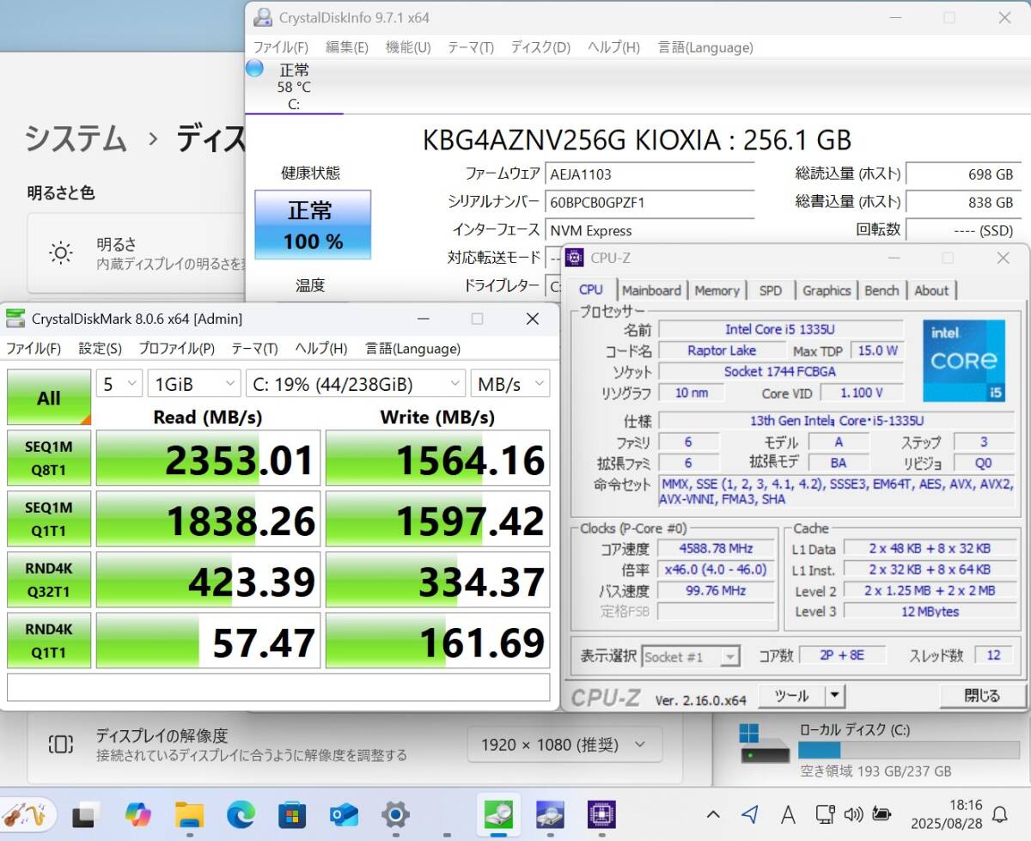Open Microsoft Store from the taskbar

tap(292, 814)
